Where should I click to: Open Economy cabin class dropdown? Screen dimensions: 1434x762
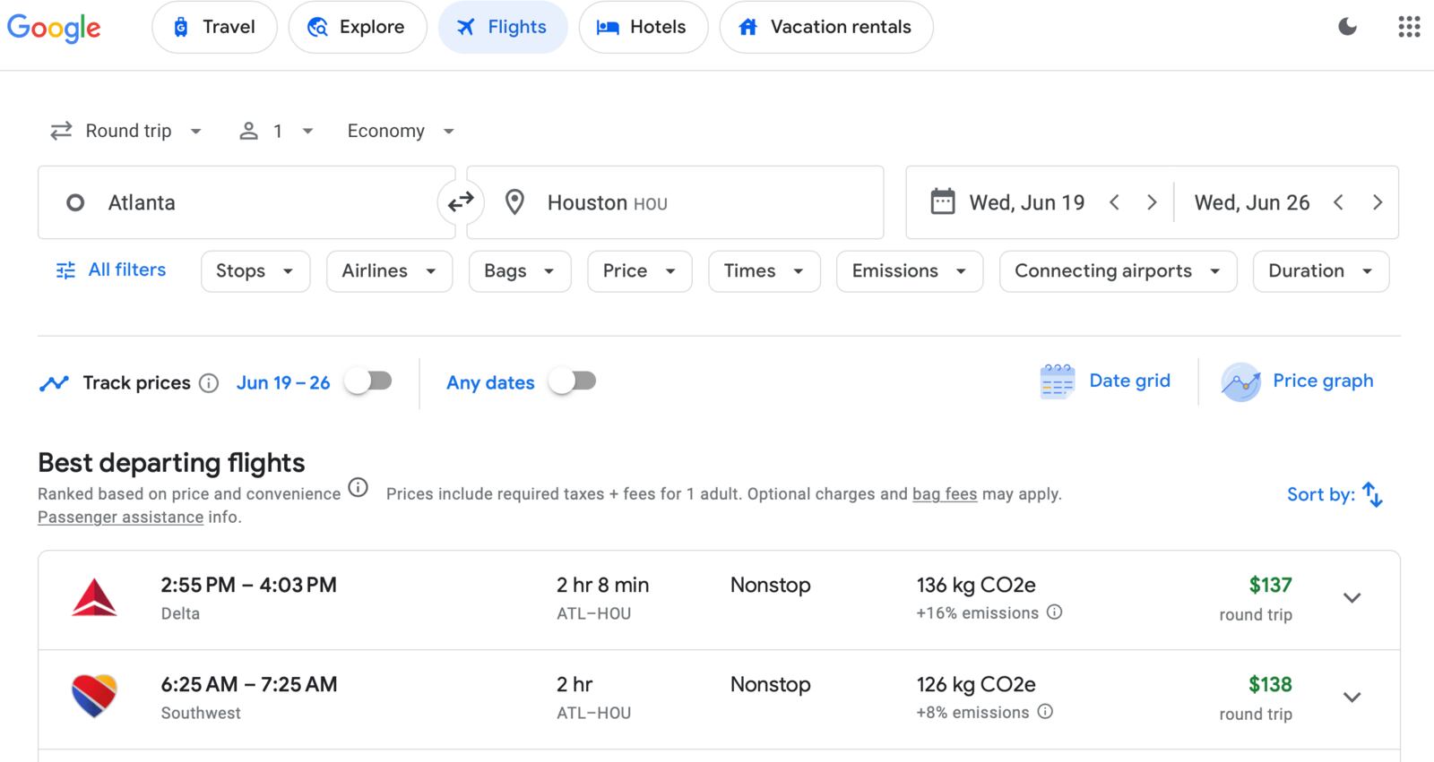[x=401, y=131]
